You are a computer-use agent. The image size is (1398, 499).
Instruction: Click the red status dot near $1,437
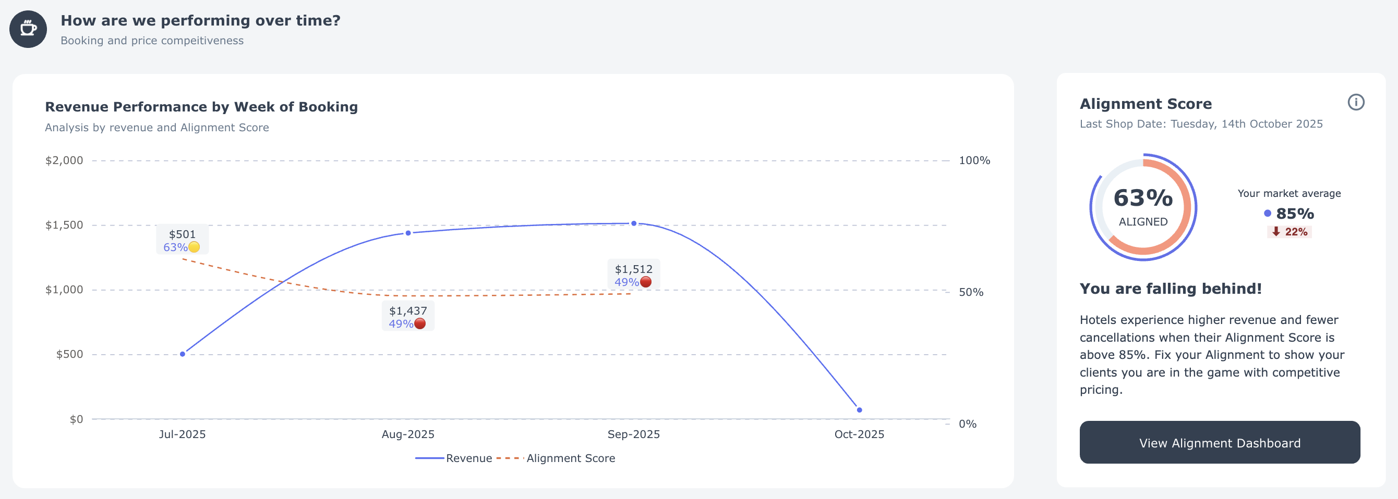(x=419, y=323)
